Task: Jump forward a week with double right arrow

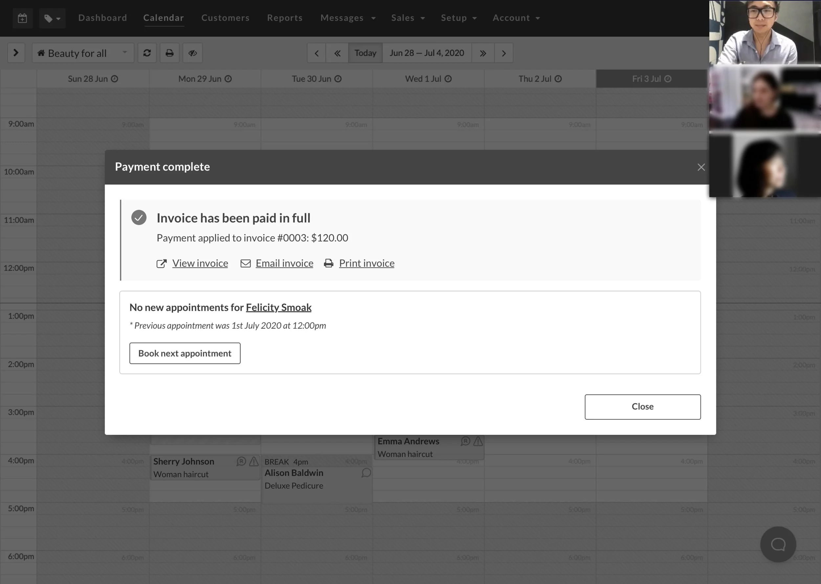Action: tap(482, 53)
